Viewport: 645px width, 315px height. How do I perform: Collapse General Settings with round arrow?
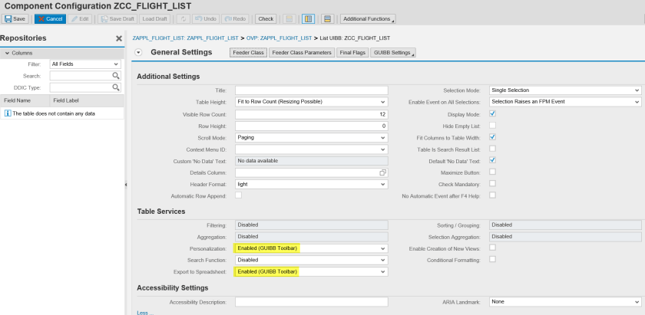click(x=138, y=52)
